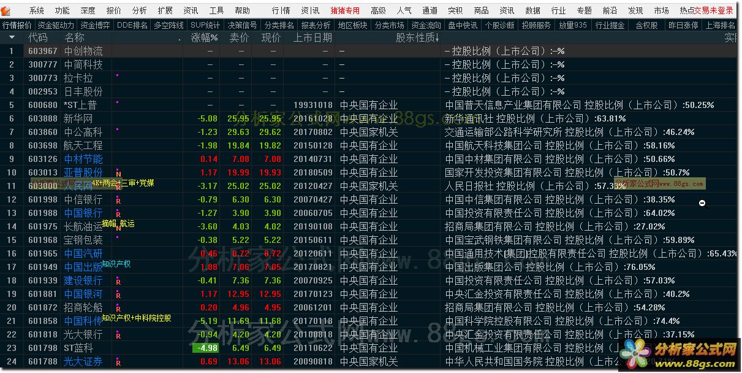Viewport: 742px width, 373px height.
Task: Select the 地区板块 sub-tab
Action: (x=353, y=25)
